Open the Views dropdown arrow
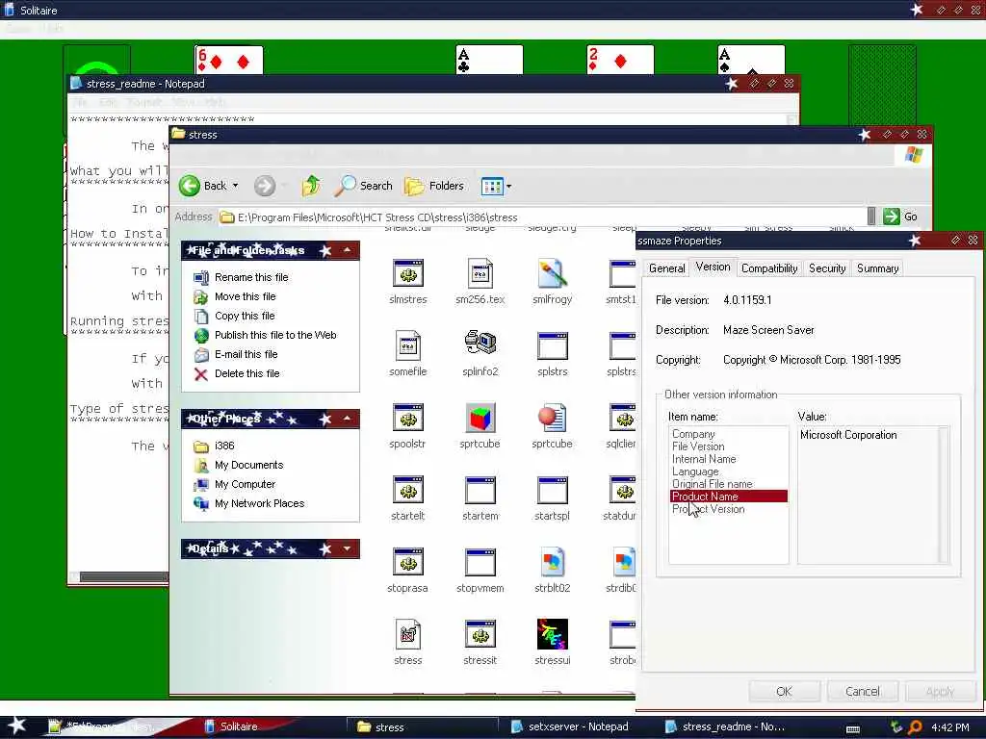 [x=508, y=186]
